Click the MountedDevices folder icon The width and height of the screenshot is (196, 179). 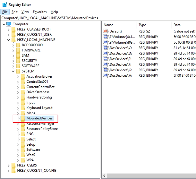tap(23, 118)
